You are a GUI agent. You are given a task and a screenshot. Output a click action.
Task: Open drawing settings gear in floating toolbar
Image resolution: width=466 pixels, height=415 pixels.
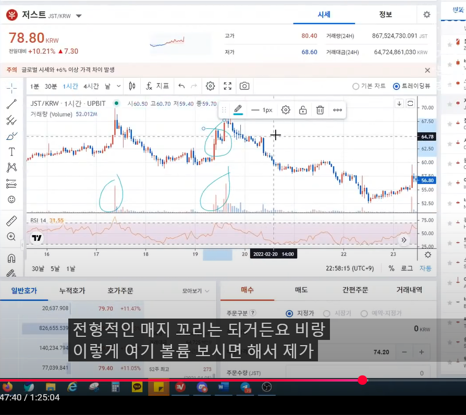tap(286, 110)
